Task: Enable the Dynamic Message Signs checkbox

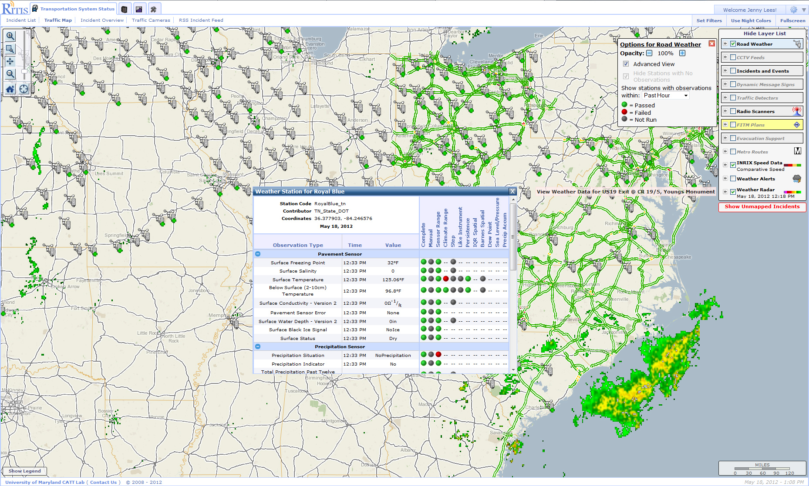Action: pos(733,84)
